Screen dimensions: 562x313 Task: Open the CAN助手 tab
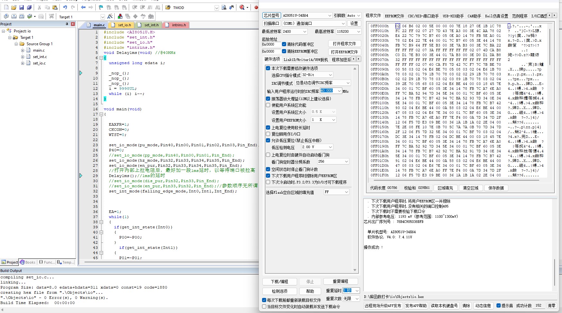[x=474, y=16]
